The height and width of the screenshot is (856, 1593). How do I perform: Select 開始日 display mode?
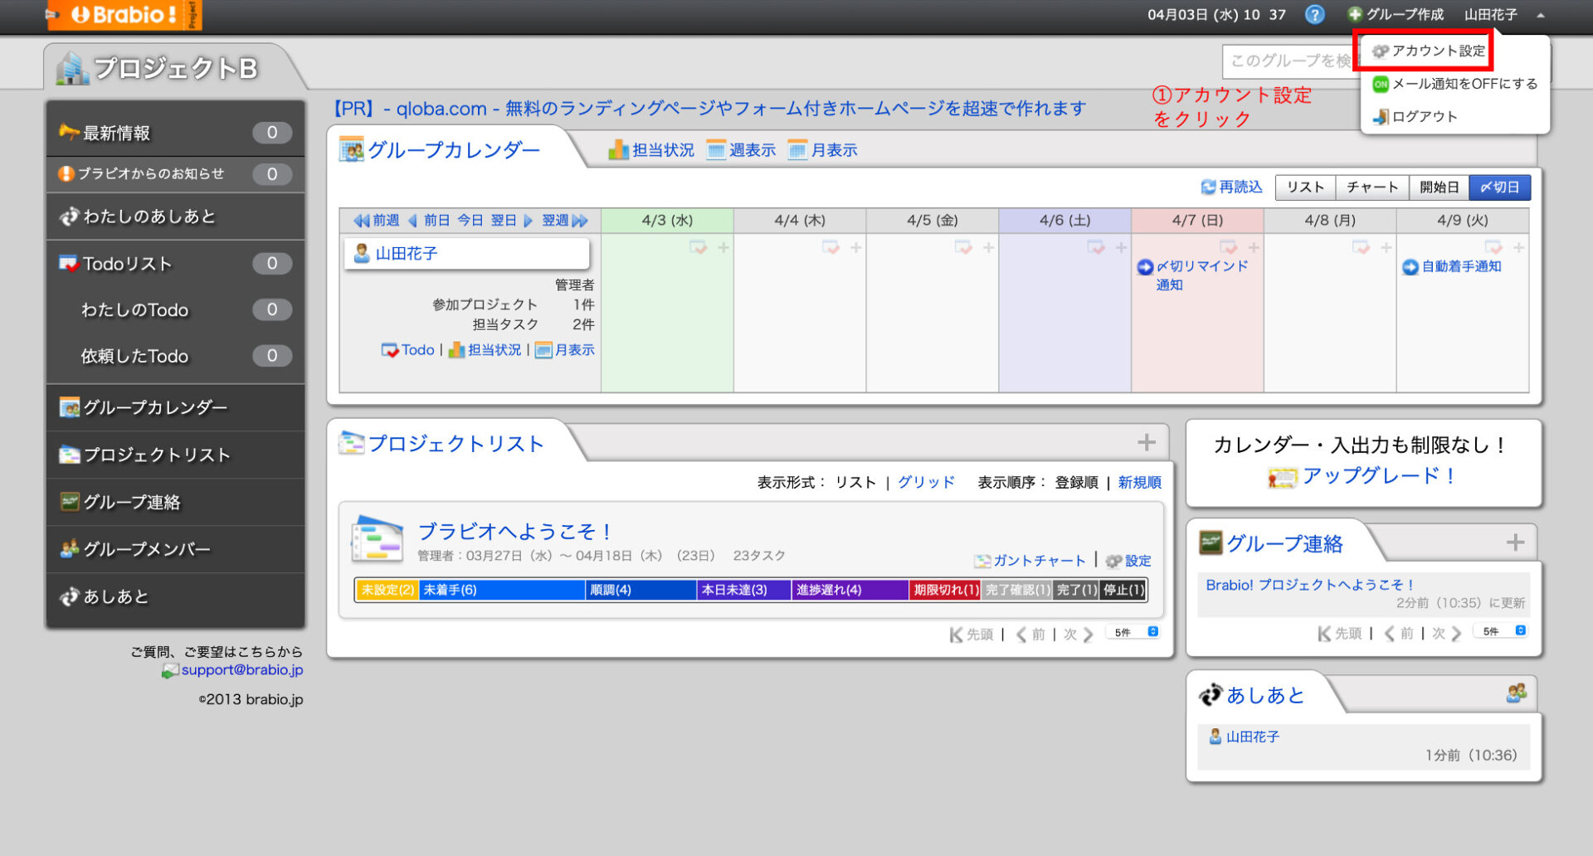[x=1439, y=187]
